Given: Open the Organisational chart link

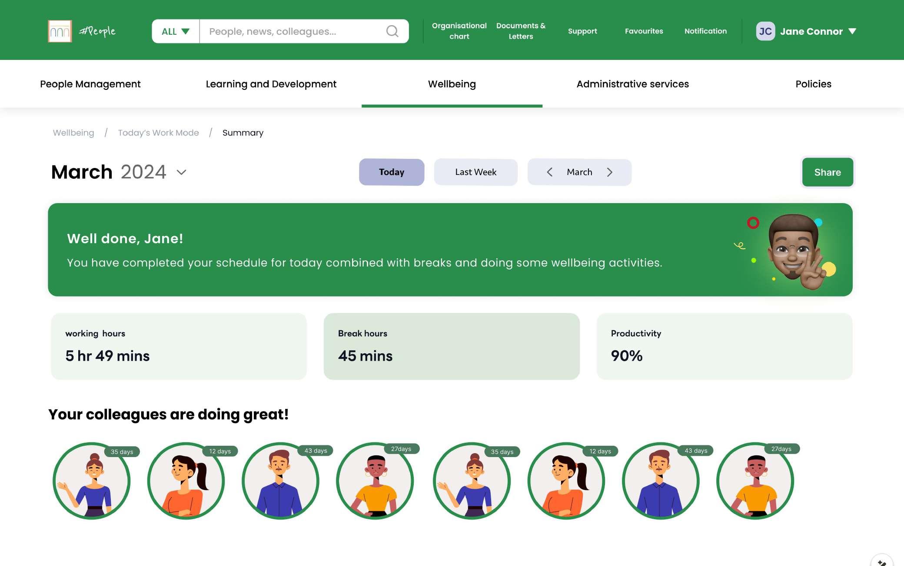Looking at the screenshot, I should click(459, 31).
